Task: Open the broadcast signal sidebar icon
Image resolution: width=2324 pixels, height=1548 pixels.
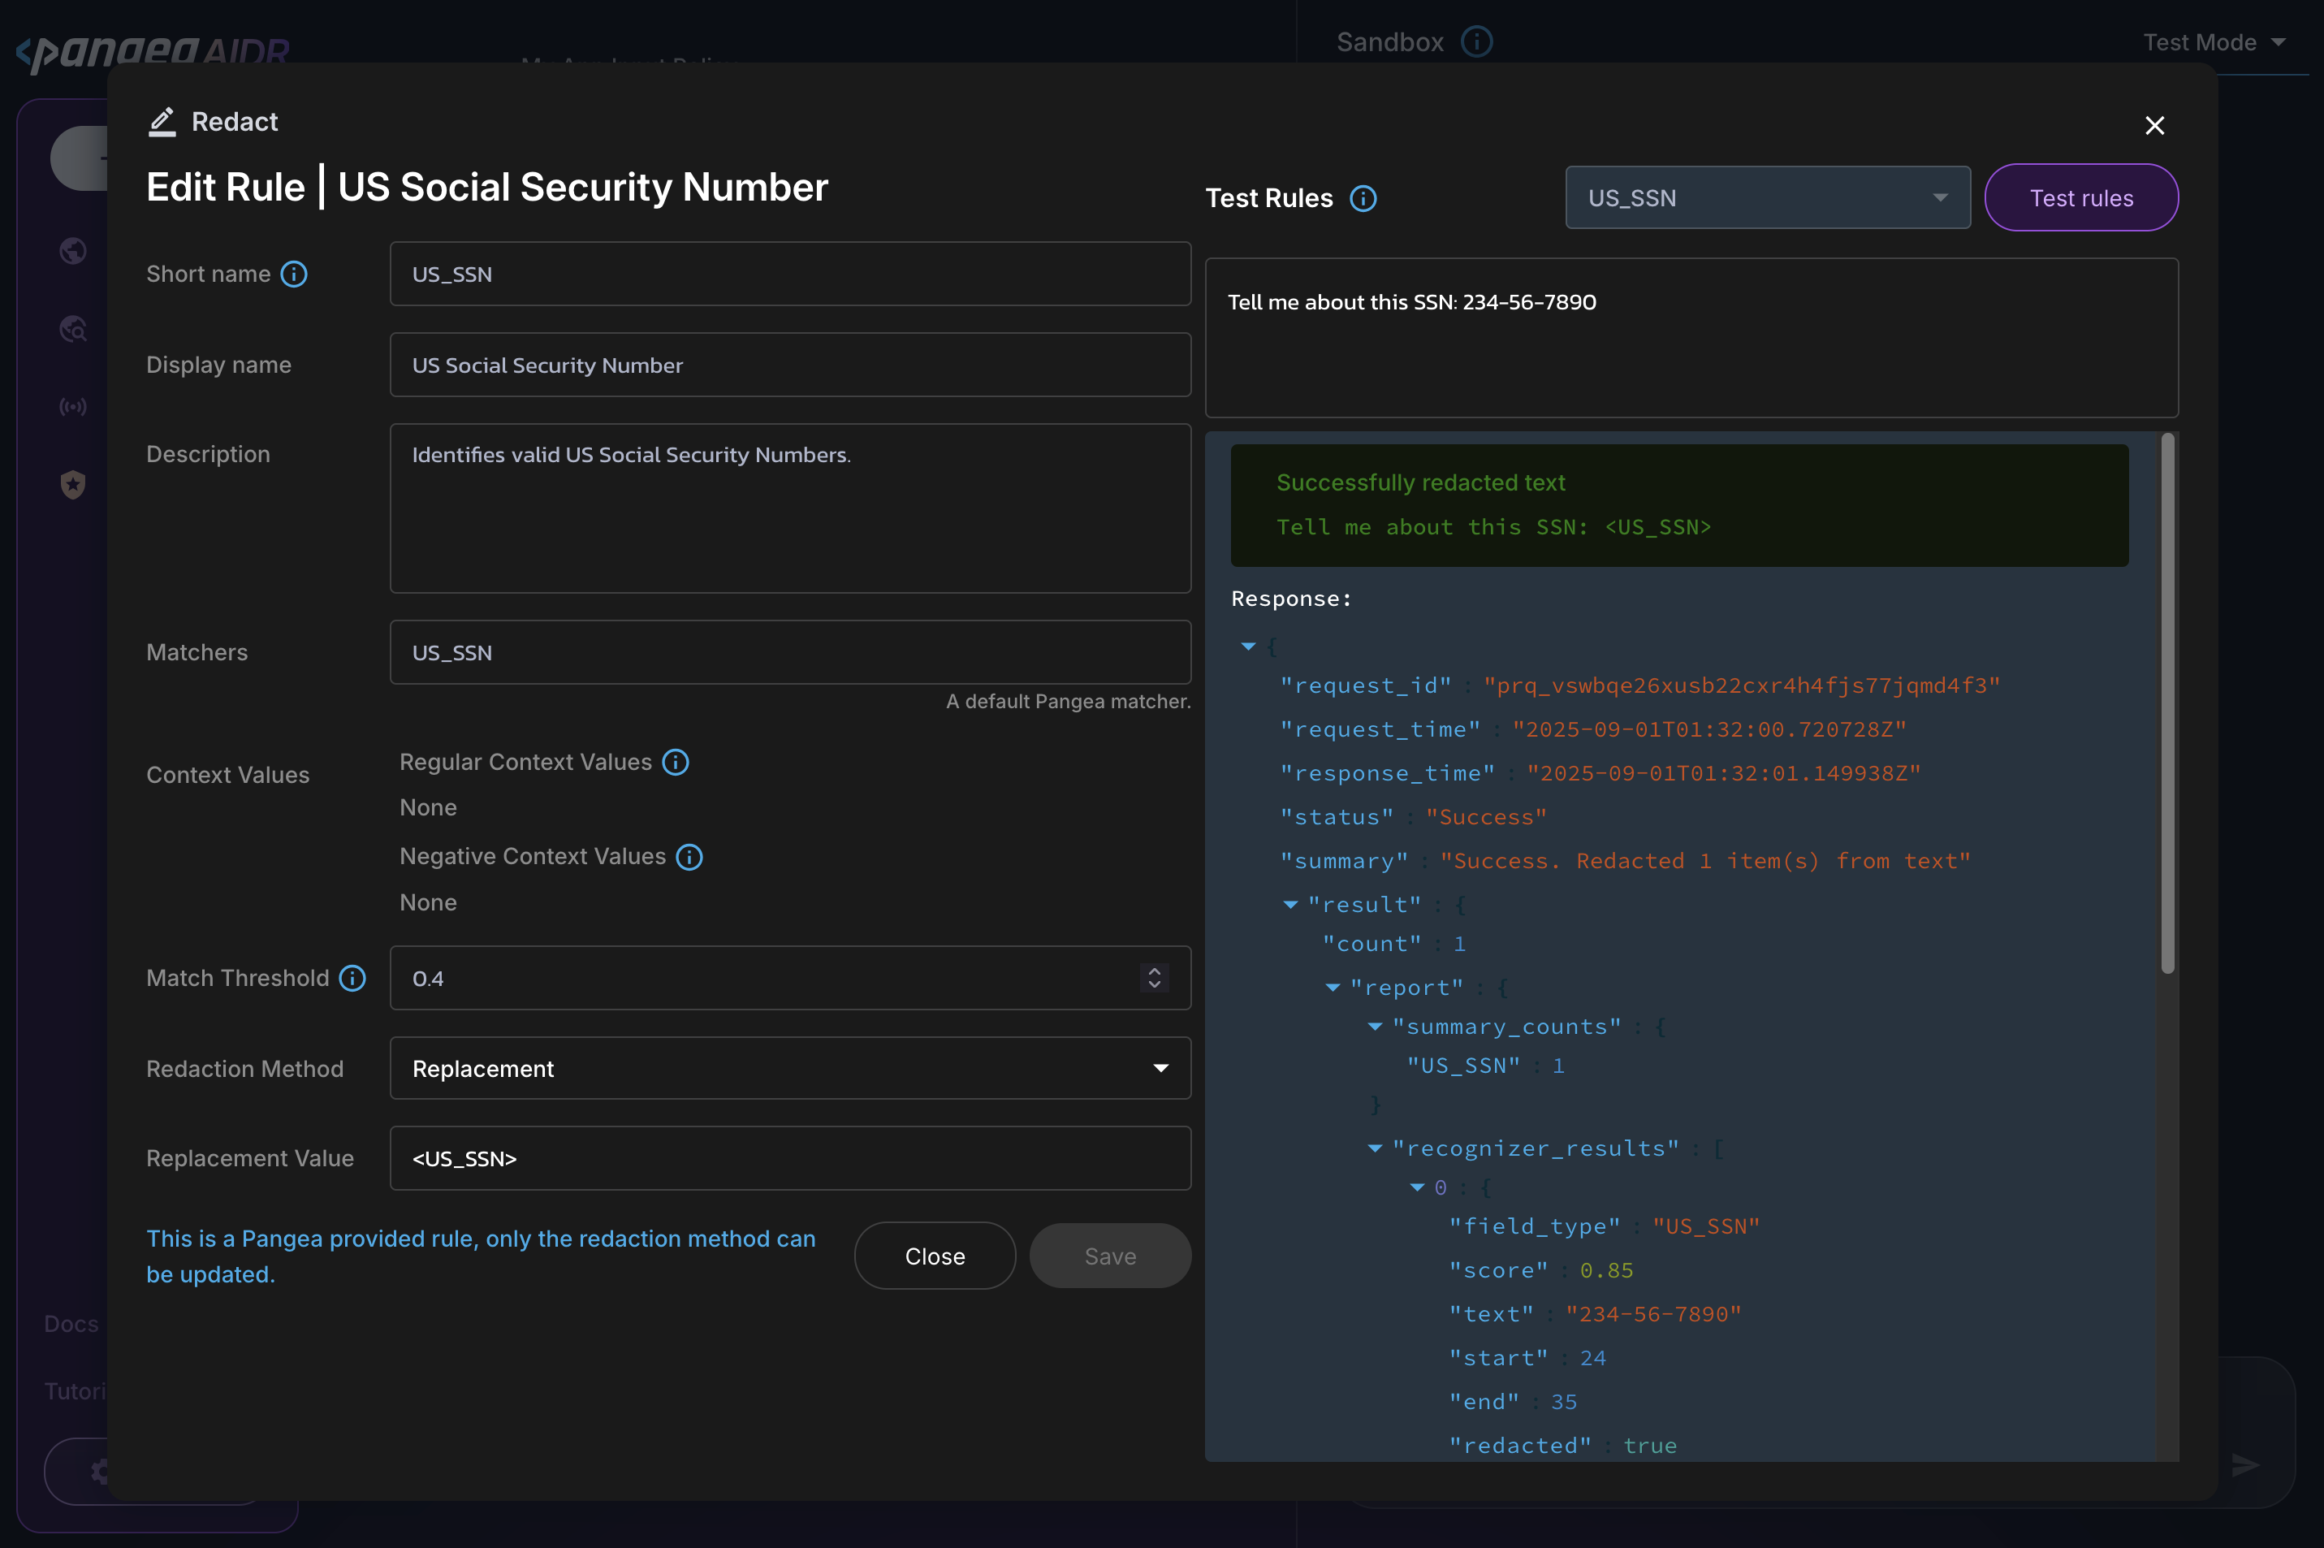Action: [x=73, y=407]
